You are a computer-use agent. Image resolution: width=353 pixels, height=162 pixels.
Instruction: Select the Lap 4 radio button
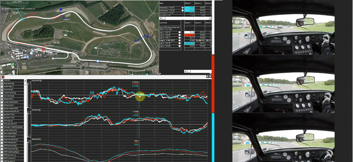coord(179,40)
